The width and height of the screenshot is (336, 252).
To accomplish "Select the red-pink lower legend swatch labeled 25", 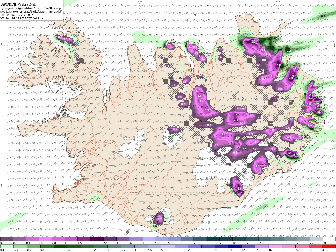I will 315,246.
